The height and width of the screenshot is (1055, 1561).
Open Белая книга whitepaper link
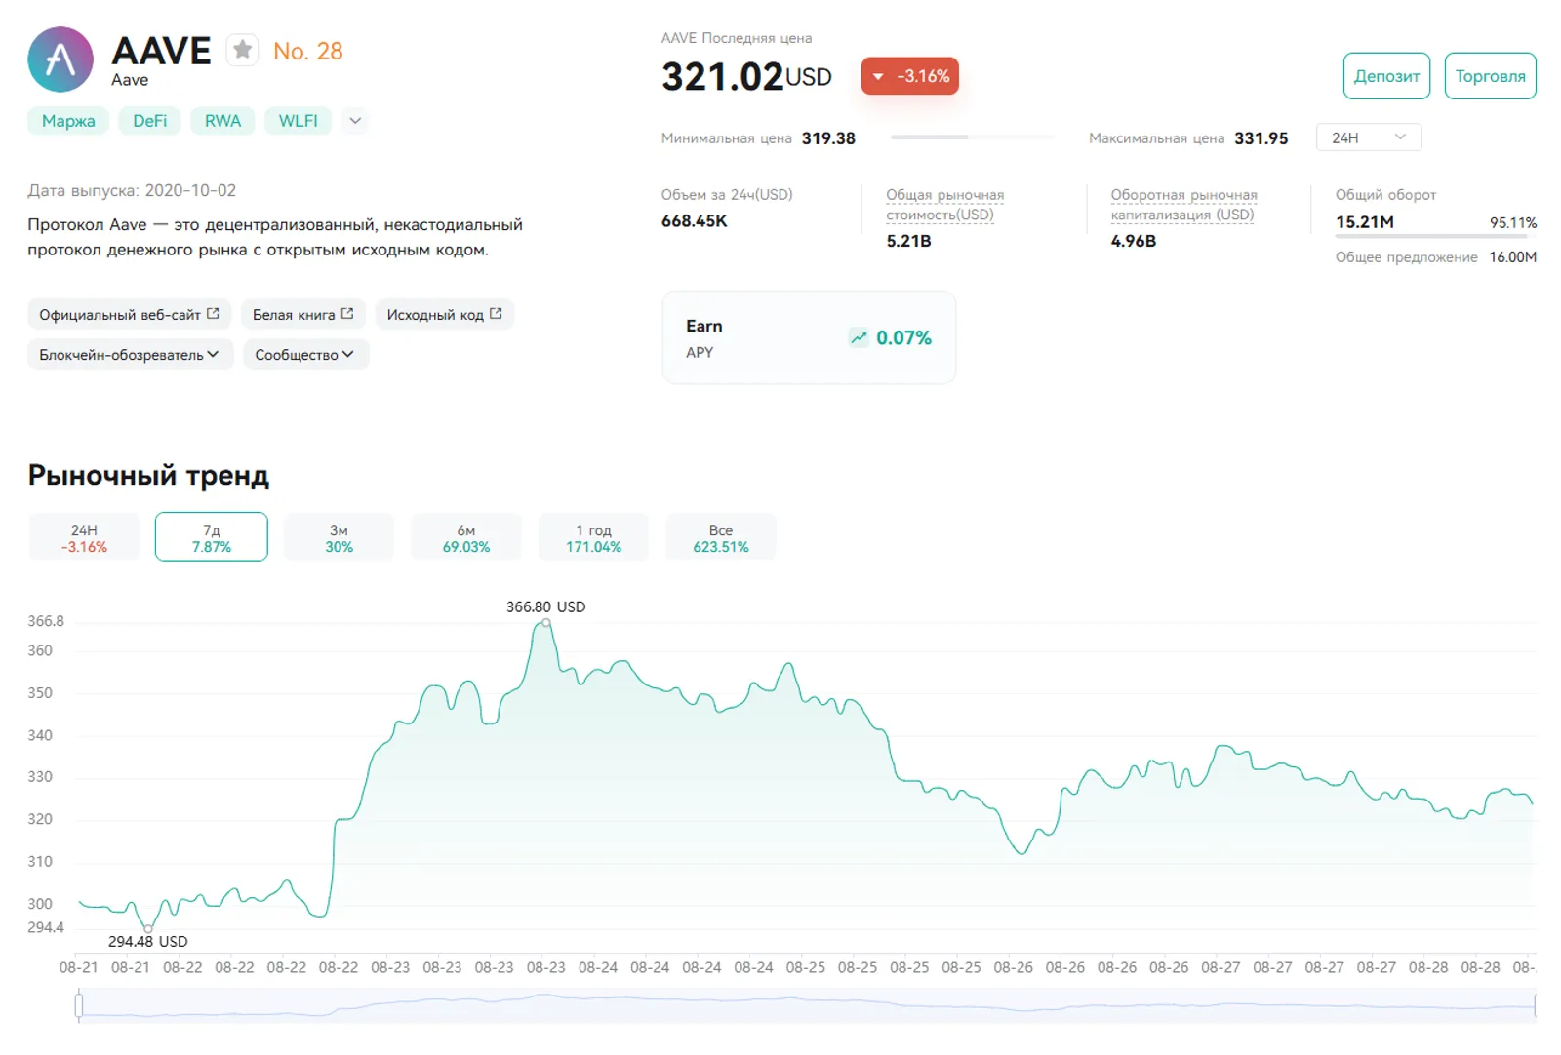click(303, 314)
